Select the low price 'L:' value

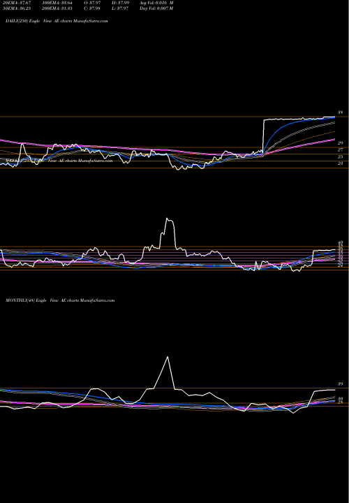[x=121, y=8]
